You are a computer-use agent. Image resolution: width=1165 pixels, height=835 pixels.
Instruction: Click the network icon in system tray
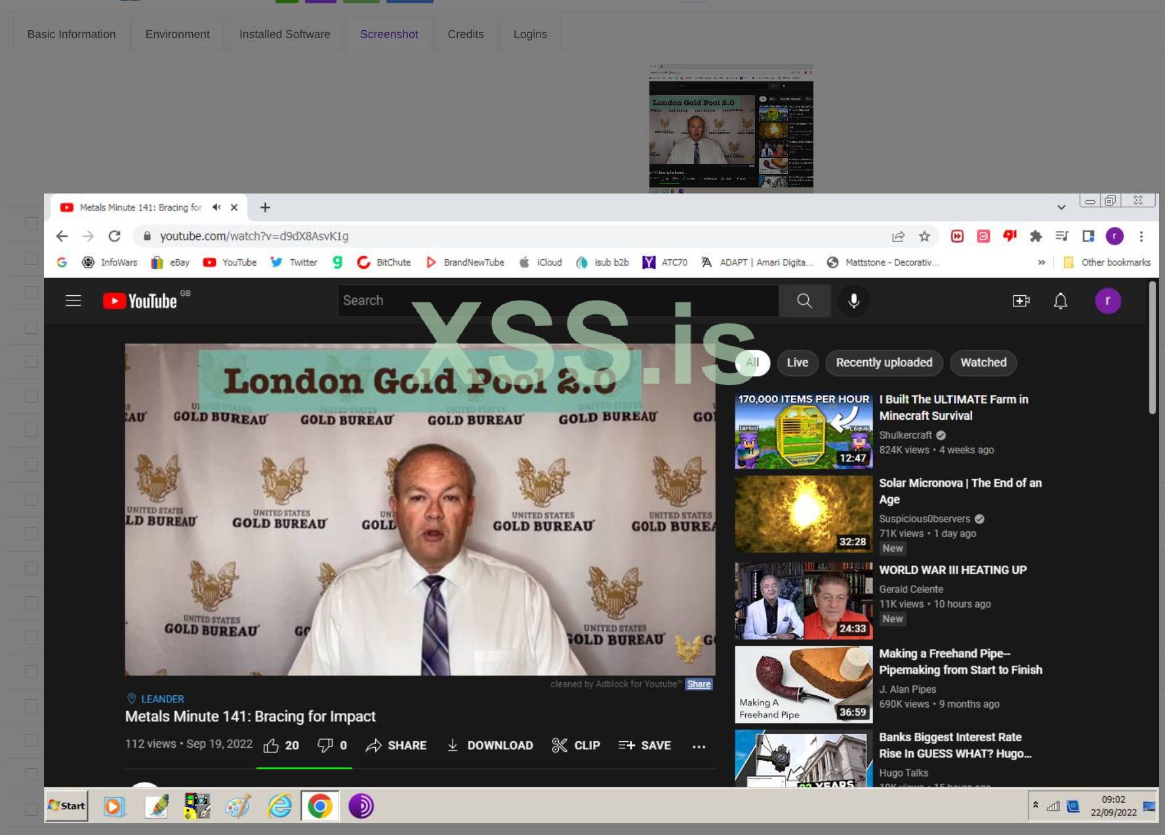[x=1053, y=806]
